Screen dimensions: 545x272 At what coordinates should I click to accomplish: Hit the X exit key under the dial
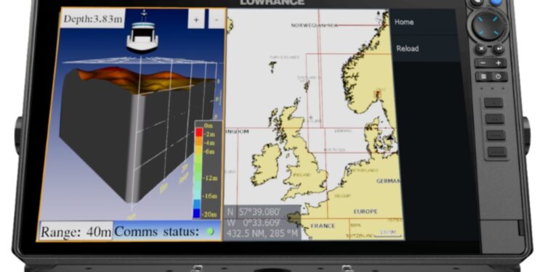(x=480, y=49)
